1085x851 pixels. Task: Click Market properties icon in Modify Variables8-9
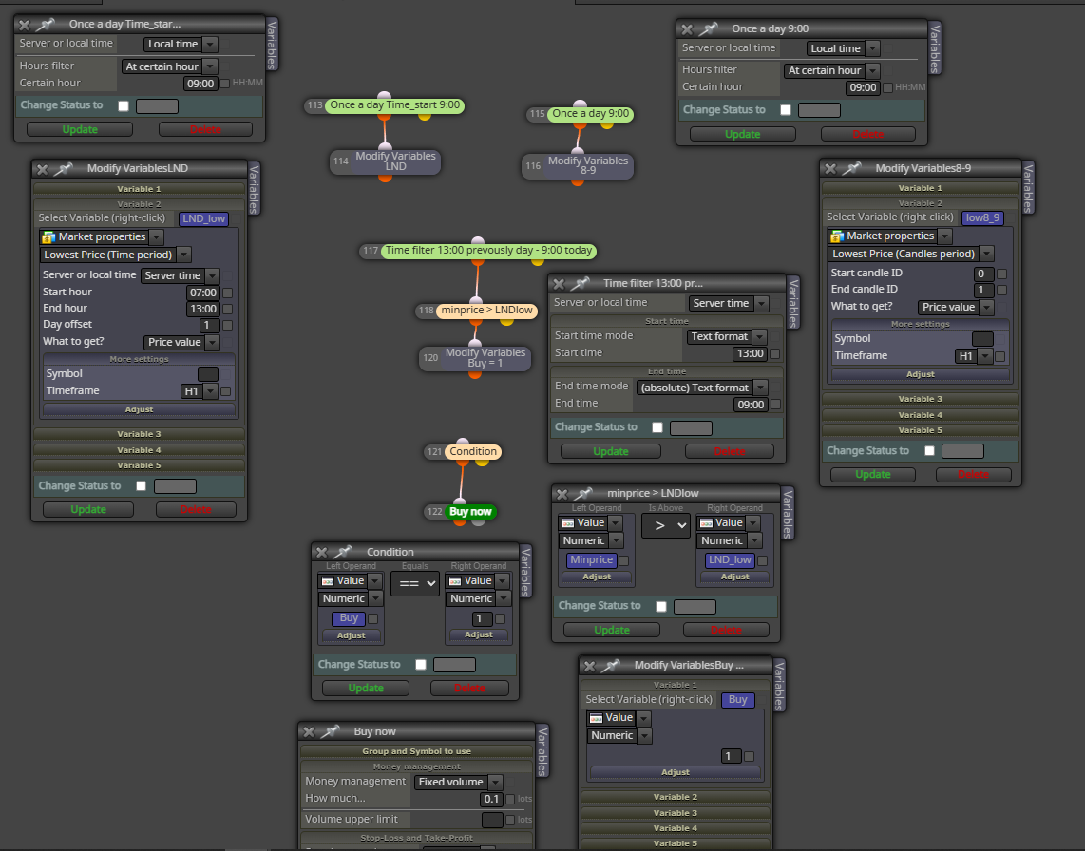point(837,236)
